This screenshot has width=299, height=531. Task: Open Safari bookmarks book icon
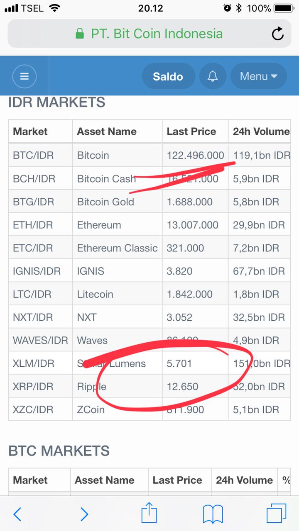coord(213,514)
